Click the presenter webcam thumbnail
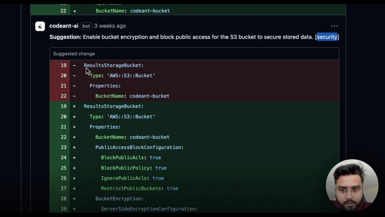 point(352,186)
